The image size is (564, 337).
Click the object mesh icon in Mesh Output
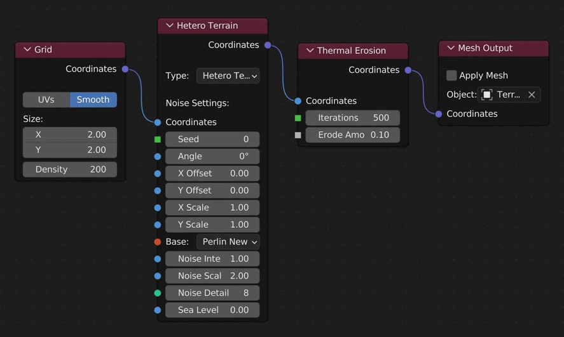pyautogui.click(x=487, y=95)
